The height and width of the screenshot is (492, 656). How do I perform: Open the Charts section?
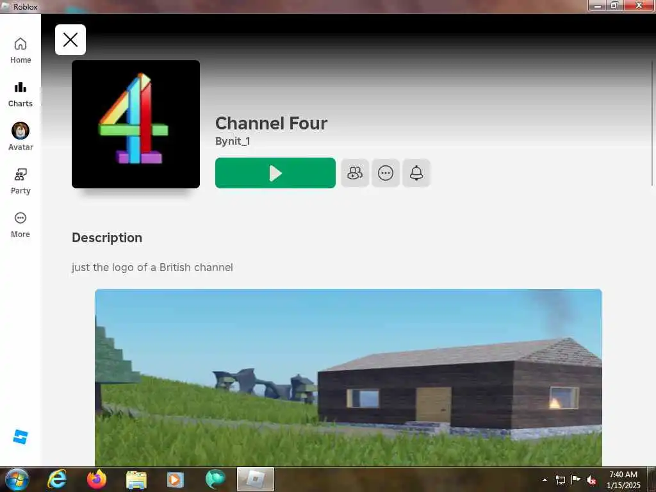[x=20, y=94]
